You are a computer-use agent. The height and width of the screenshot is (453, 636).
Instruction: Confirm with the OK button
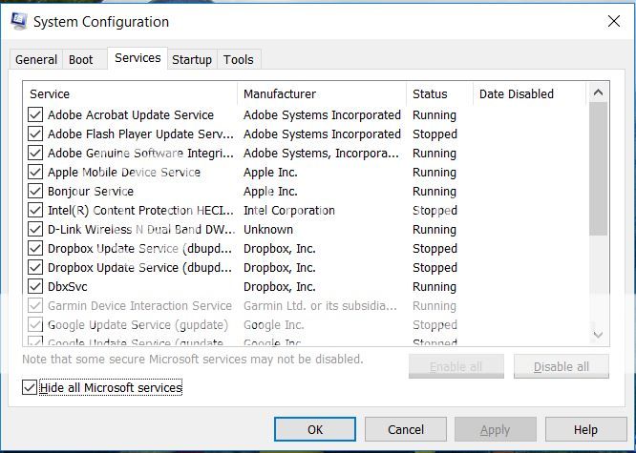pyautogui.click(x=315, y=429)
